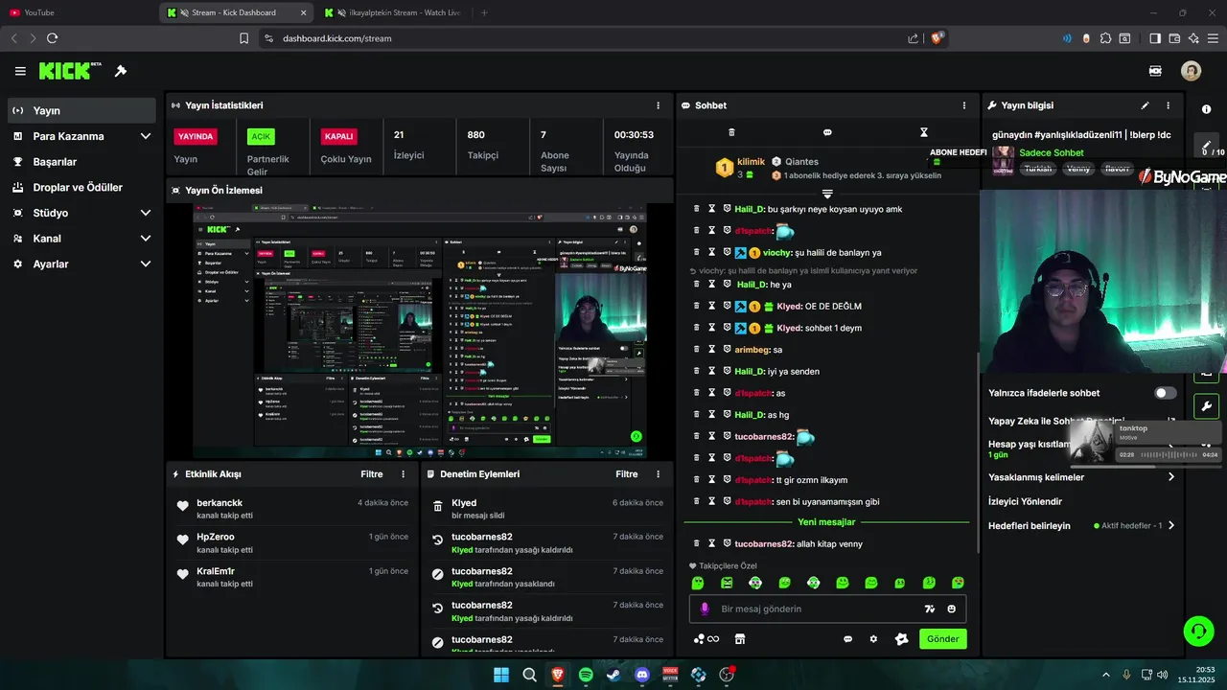Open the user profile avatar
Screen dimensions: 1227x690
(x=1191, y=71)
